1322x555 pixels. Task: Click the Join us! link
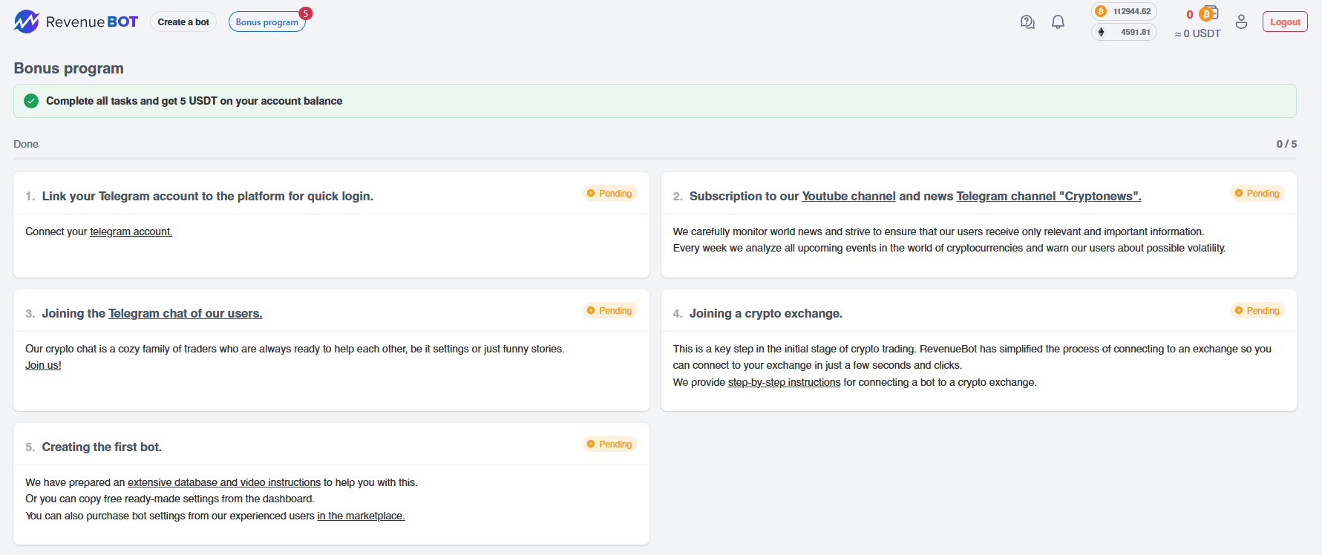[x=43, y=365]
